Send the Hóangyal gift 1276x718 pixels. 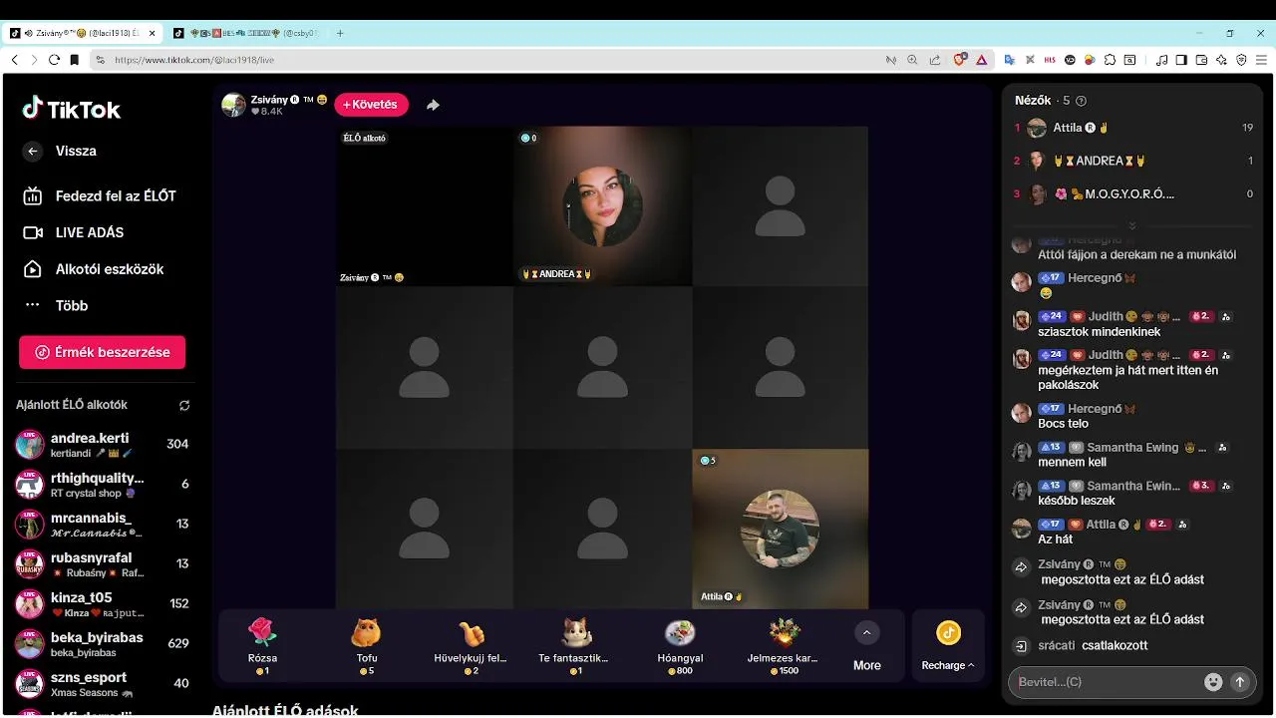click(x=680, y=645)
